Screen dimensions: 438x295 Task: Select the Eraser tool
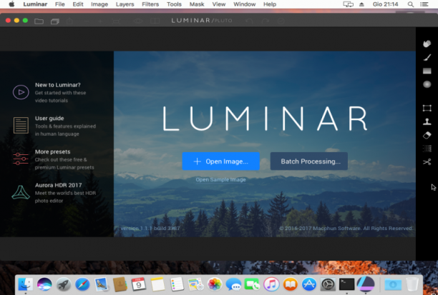tap(427, 135)
